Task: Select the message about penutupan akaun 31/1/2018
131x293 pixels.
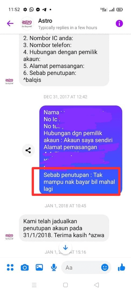Action: pos(64,228)
